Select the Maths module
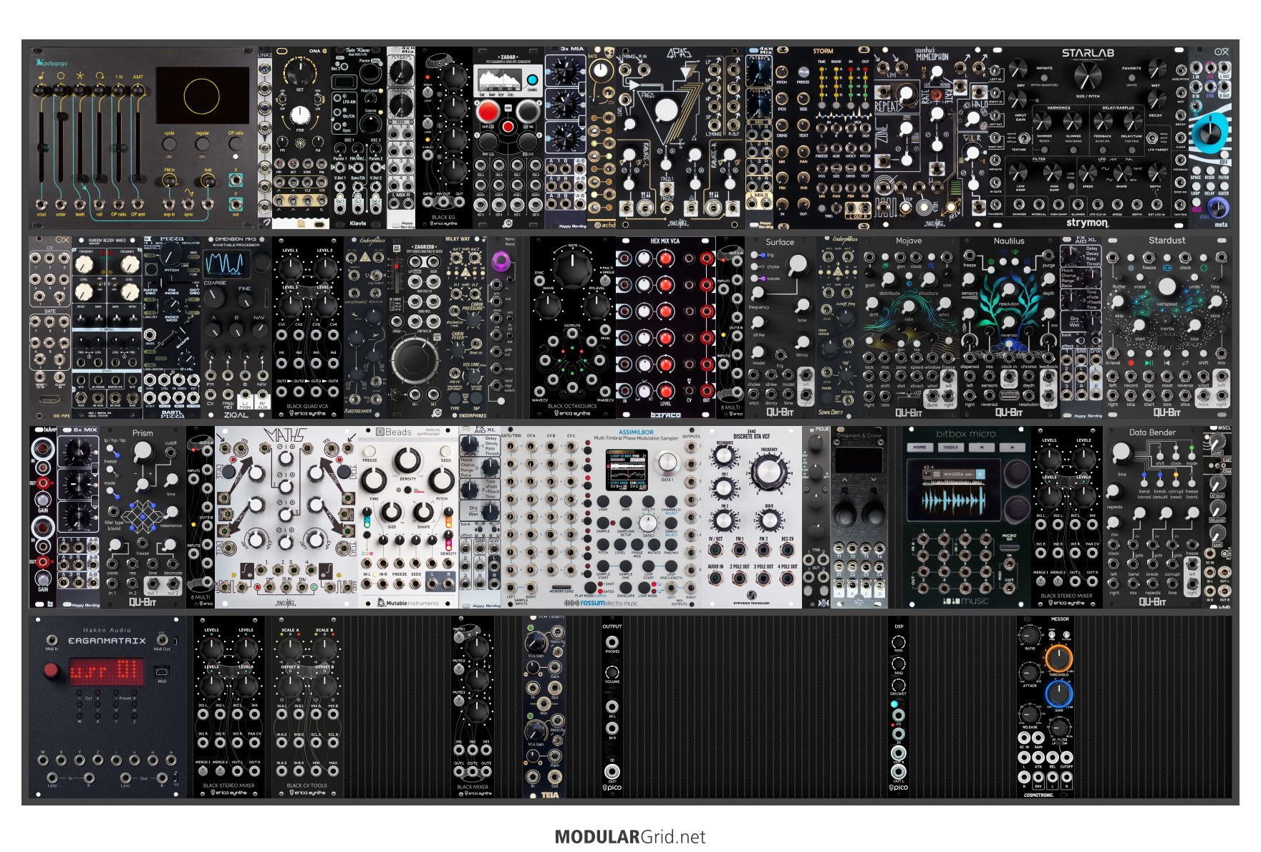Viewport: 1261px width, 852px height. [x=286, y=518]
